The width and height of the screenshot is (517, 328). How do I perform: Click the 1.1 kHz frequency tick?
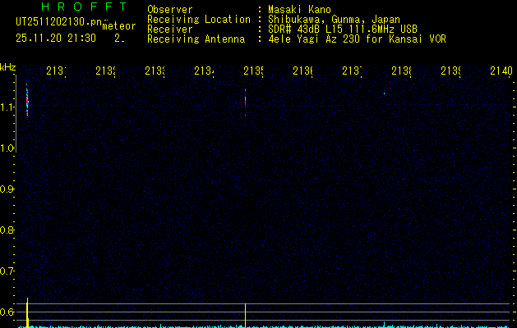pos(8,107)
